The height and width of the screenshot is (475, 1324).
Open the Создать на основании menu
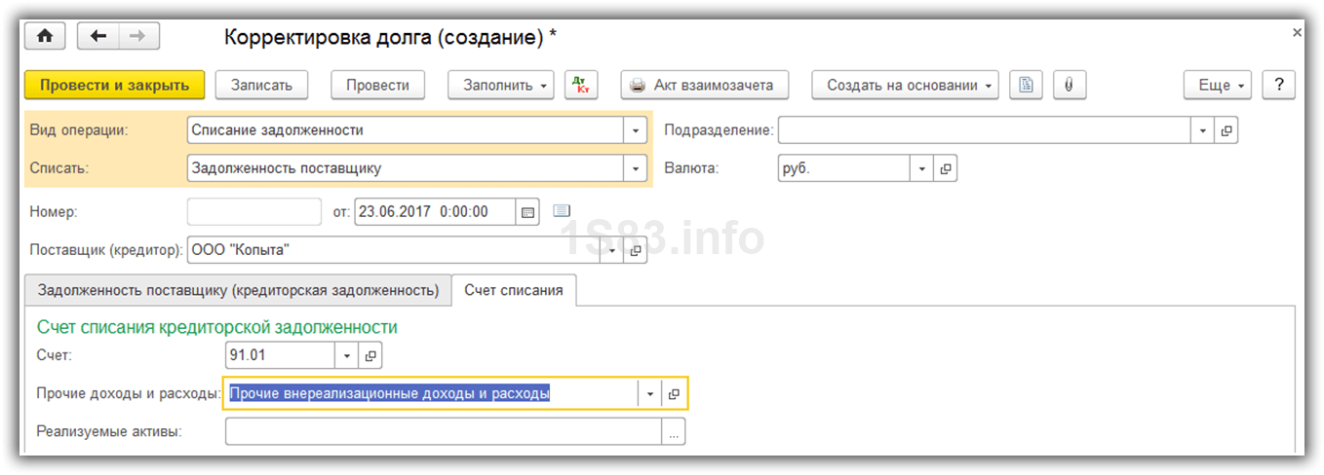tap(905, 85)
